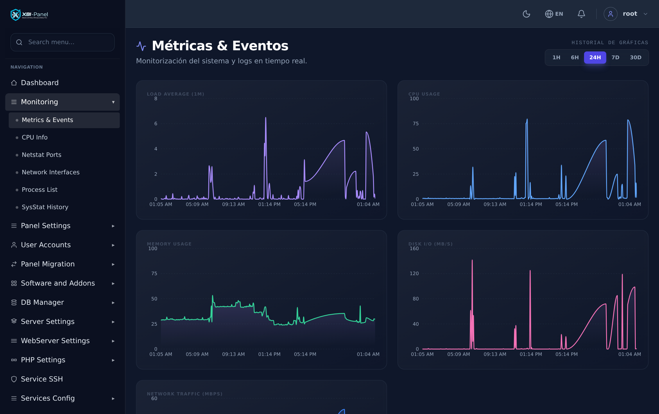659x414 pixels.
Task: Expand the DB Manager arrow
Action: point(113,303)
